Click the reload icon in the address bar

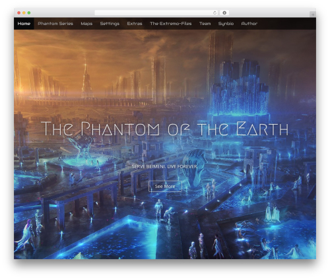(214, 13)
